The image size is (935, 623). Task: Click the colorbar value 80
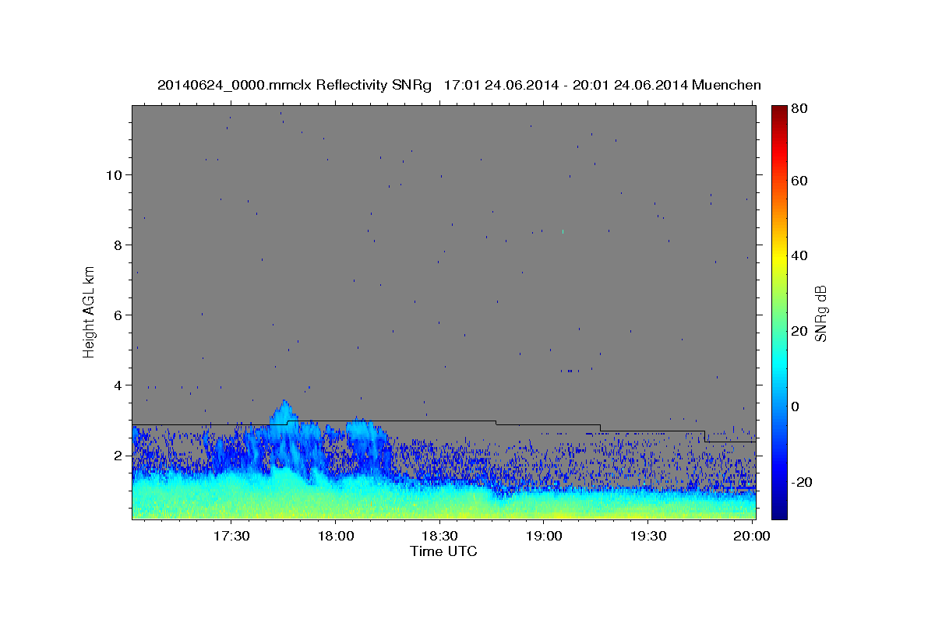pos(799,109)
